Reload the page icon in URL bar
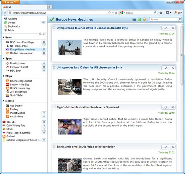Viewport: 185px width, 174px height. tap(116, 13)
